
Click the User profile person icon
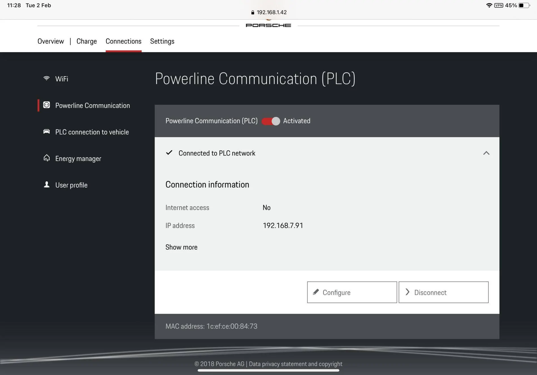point(46,184)
